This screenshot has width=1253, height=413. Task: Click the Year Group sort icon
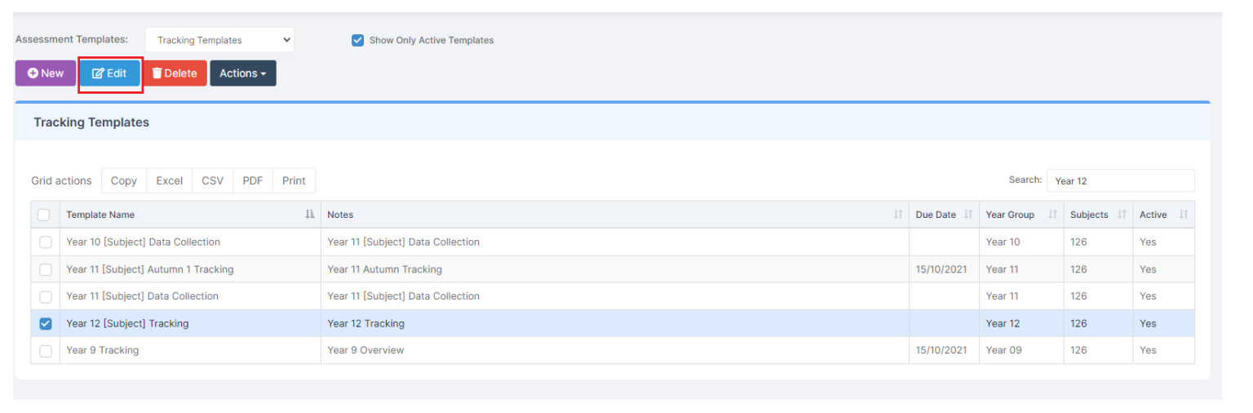1052,215
